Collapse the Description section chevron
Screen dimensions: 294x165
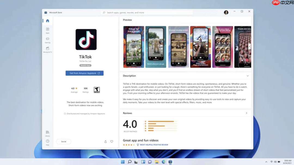click(x=247, y=76)
